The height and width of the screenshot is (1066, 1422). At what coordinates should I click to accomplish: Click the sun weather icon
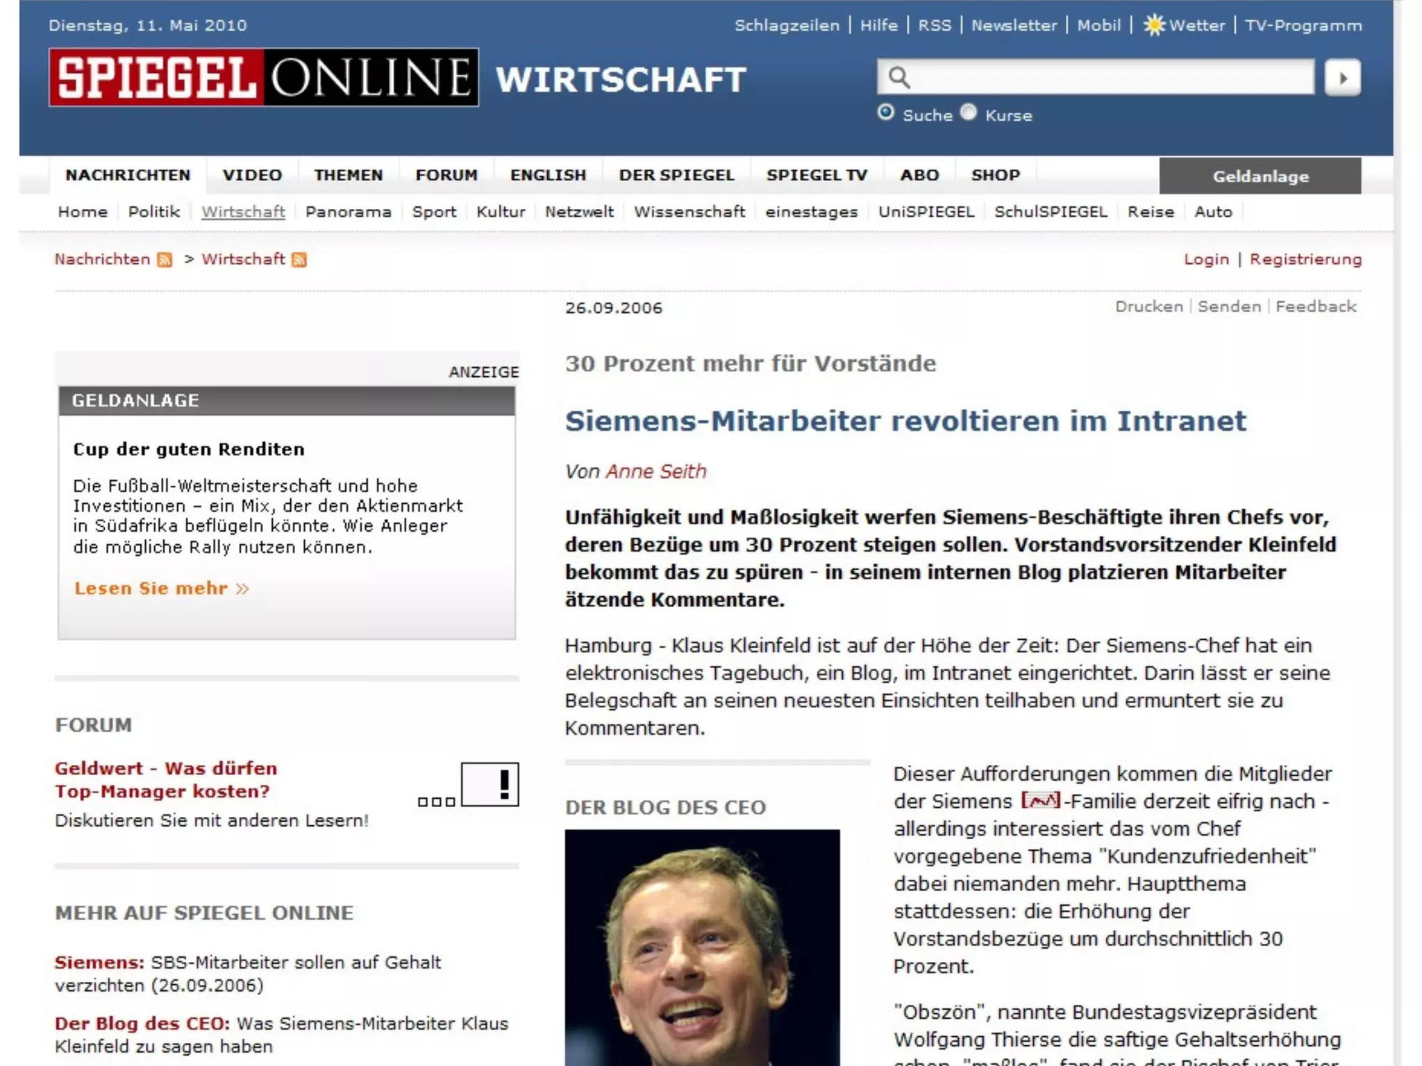(1153, 26)
